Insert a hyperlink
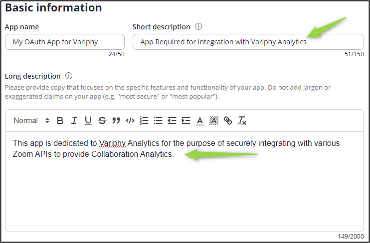370x243 pixels. (228, 121)
